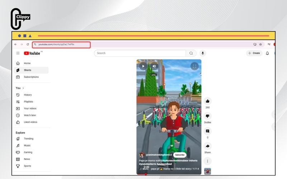Open the comments on the Short
The image size is (287, 179).
tap(207, 131)
